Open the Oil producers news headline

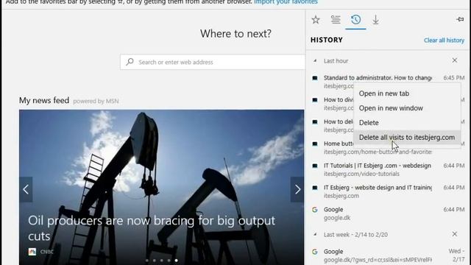[x=152, y=228]
